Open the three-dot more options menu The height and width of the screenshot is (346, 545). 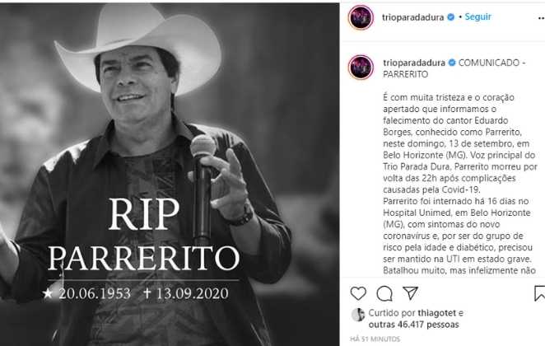click(541, 18)
